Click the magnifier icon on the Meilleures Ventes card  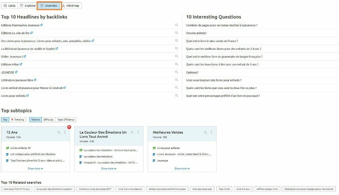click(x=205, y=132)
